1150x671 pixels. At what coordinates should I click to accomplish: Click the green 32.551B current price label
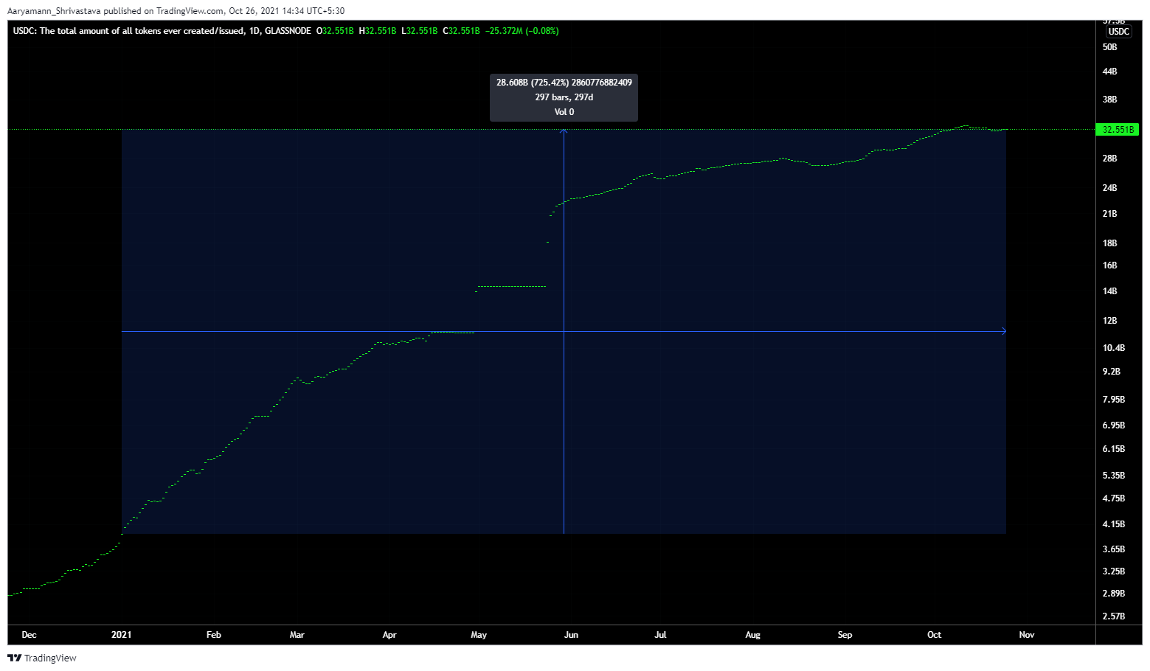point(1118,129)
